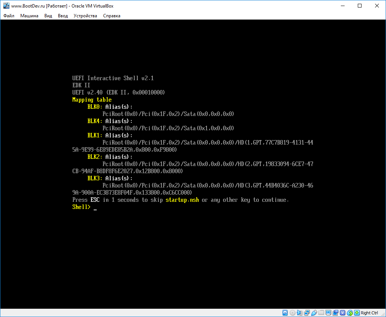This screenshot has height=317, width=386.
Task: Click the USB devices status icon
Action: [314, 312]
